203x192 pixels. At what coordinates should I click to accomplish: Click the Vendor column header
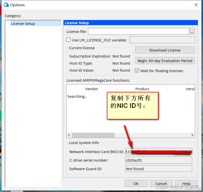click(92, 89)
